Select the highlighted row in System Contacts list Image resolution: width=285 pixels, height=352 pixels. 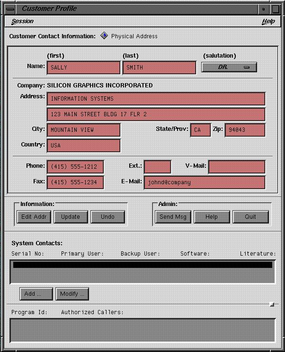[142, 265]
